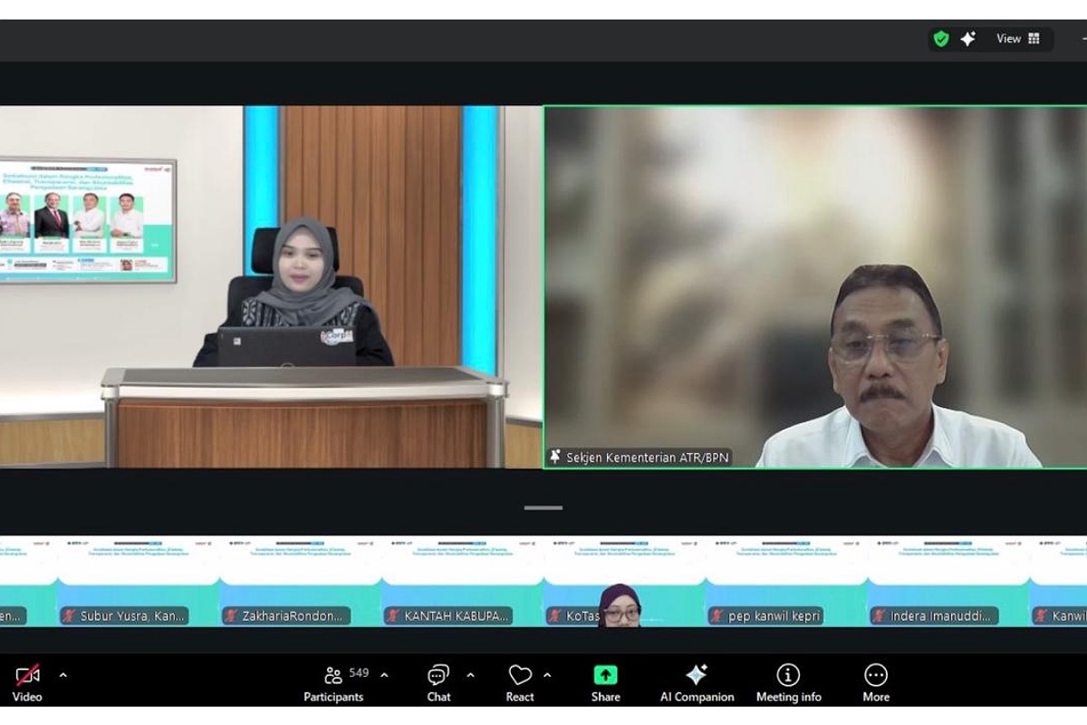Click the green encryption shield icon

coord(941,39)
